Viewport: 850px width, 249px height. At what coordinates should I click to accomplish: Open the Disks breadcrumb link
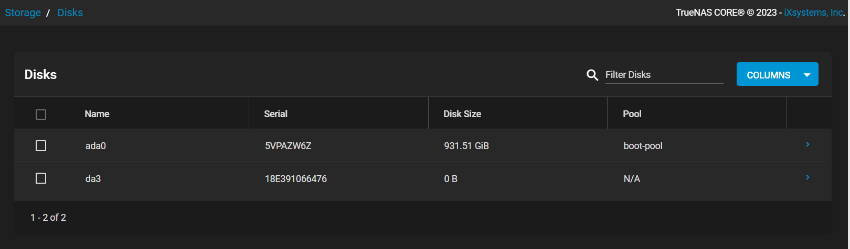(70, 13)
